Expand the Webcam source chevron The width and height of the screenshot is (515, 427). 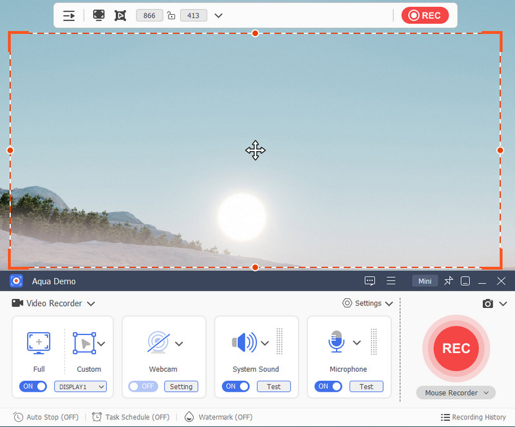179,343
